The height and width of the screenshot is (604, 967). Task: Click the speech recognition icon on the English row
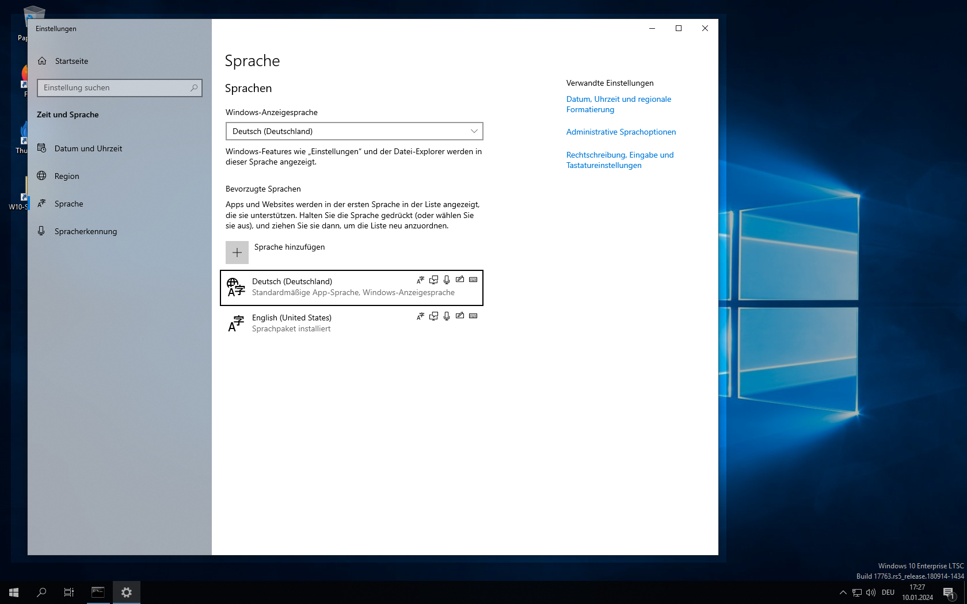[x=447, y=316]
